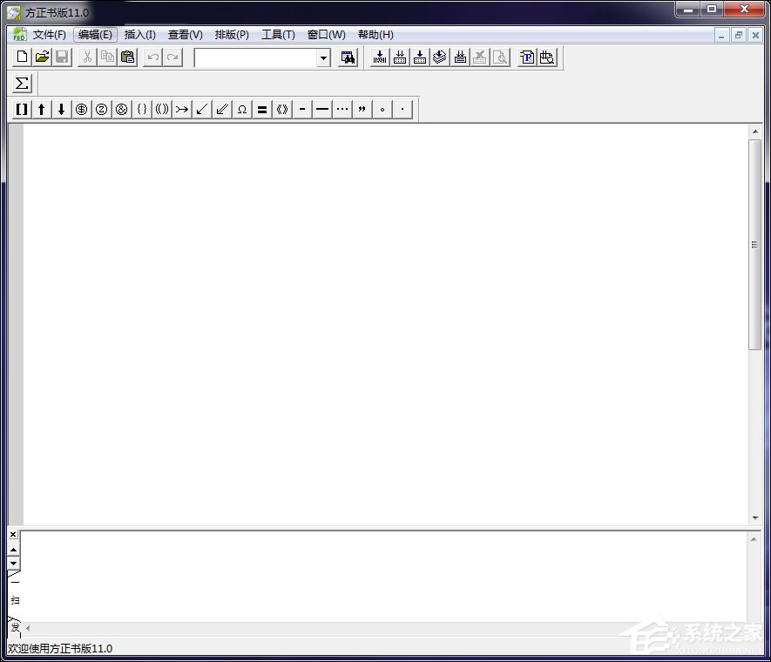Open the 文件(F) menu
This screenshot has width=771, height=662.
[49, 35]
